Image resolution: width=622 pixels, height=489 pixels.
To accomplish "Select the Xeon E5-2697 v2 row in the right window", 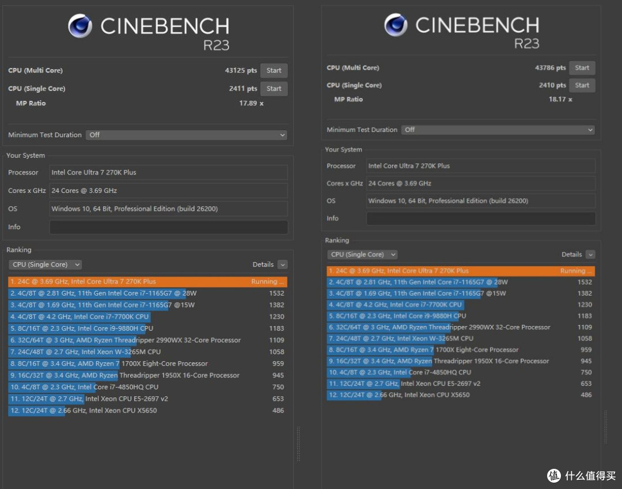I will [461, 384].
